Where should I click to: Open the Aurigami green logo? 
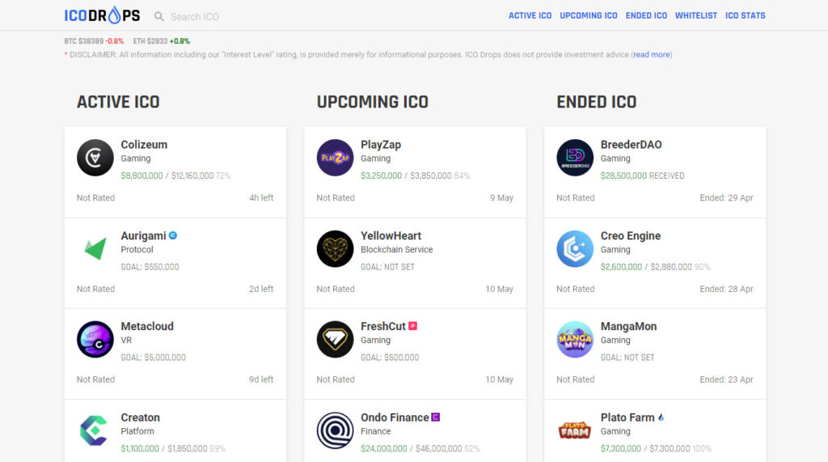coord(95,248)
